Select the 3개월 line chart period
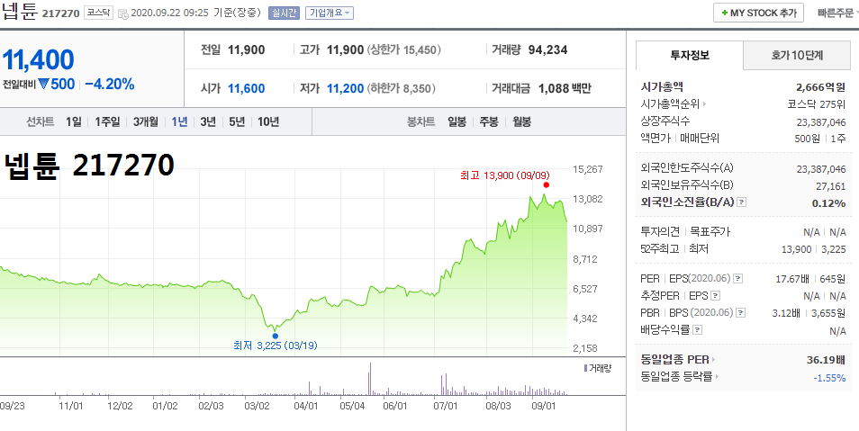The width and height of the screenshot is (859, 431). tap(145, 121)
